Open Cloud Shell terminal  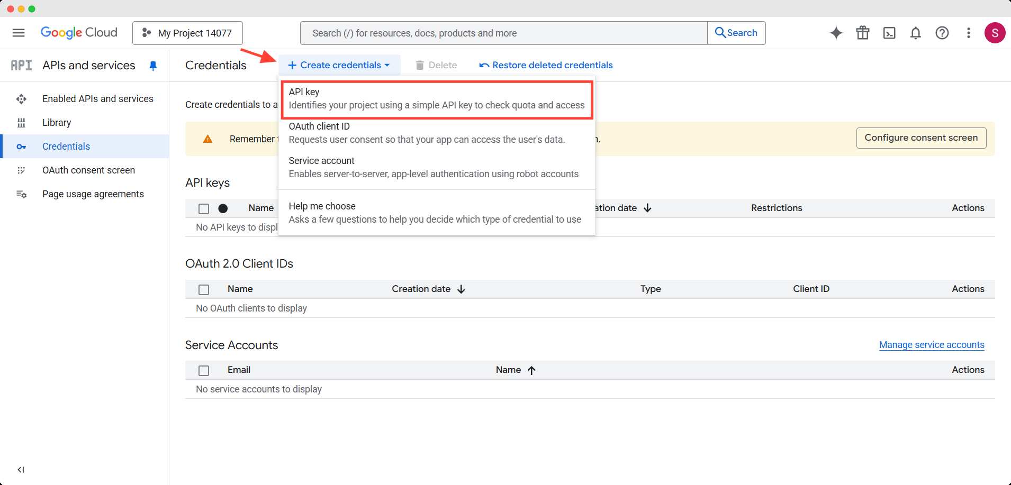pos(889,33)
